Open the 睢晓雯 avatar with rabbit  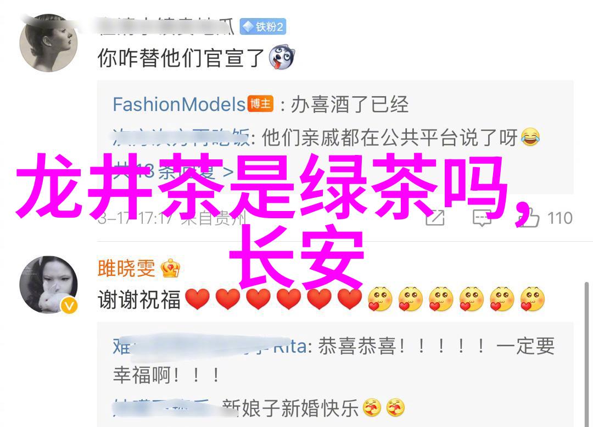(48, 285)
